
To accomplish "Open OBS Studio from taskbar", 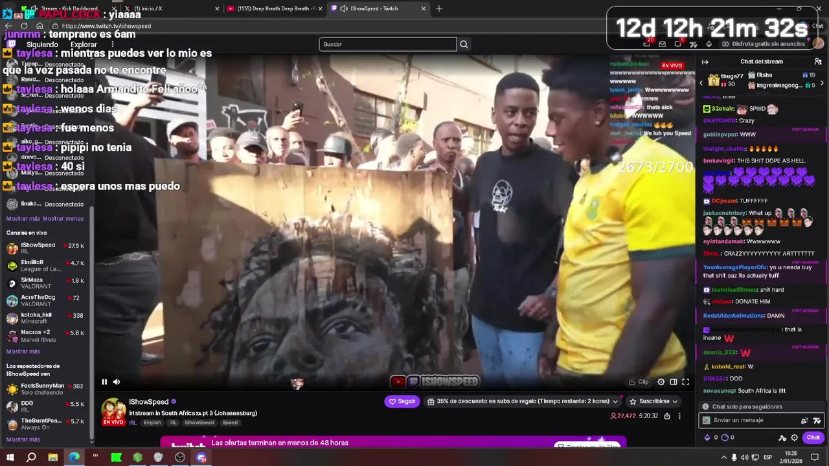I will click(x=180, y=458).
